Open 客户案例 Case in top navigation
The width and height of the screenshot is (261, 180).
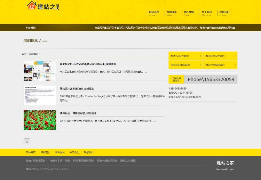pos(189,13)
